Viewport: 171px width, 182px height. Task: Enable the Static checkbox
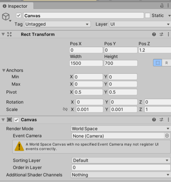[148, 15]
